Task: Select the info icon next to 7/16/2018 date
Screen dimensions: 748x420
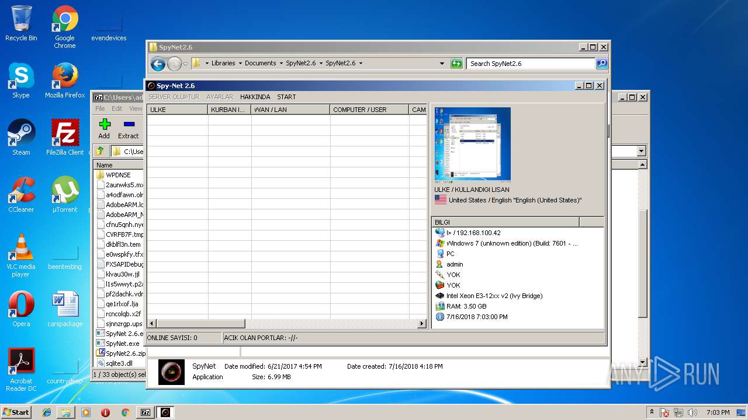Action: (440, 317)
